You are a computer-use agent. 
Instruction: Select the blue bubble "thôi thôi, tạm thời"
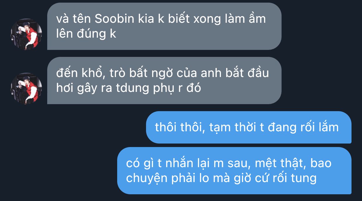(x=249, y=127)
